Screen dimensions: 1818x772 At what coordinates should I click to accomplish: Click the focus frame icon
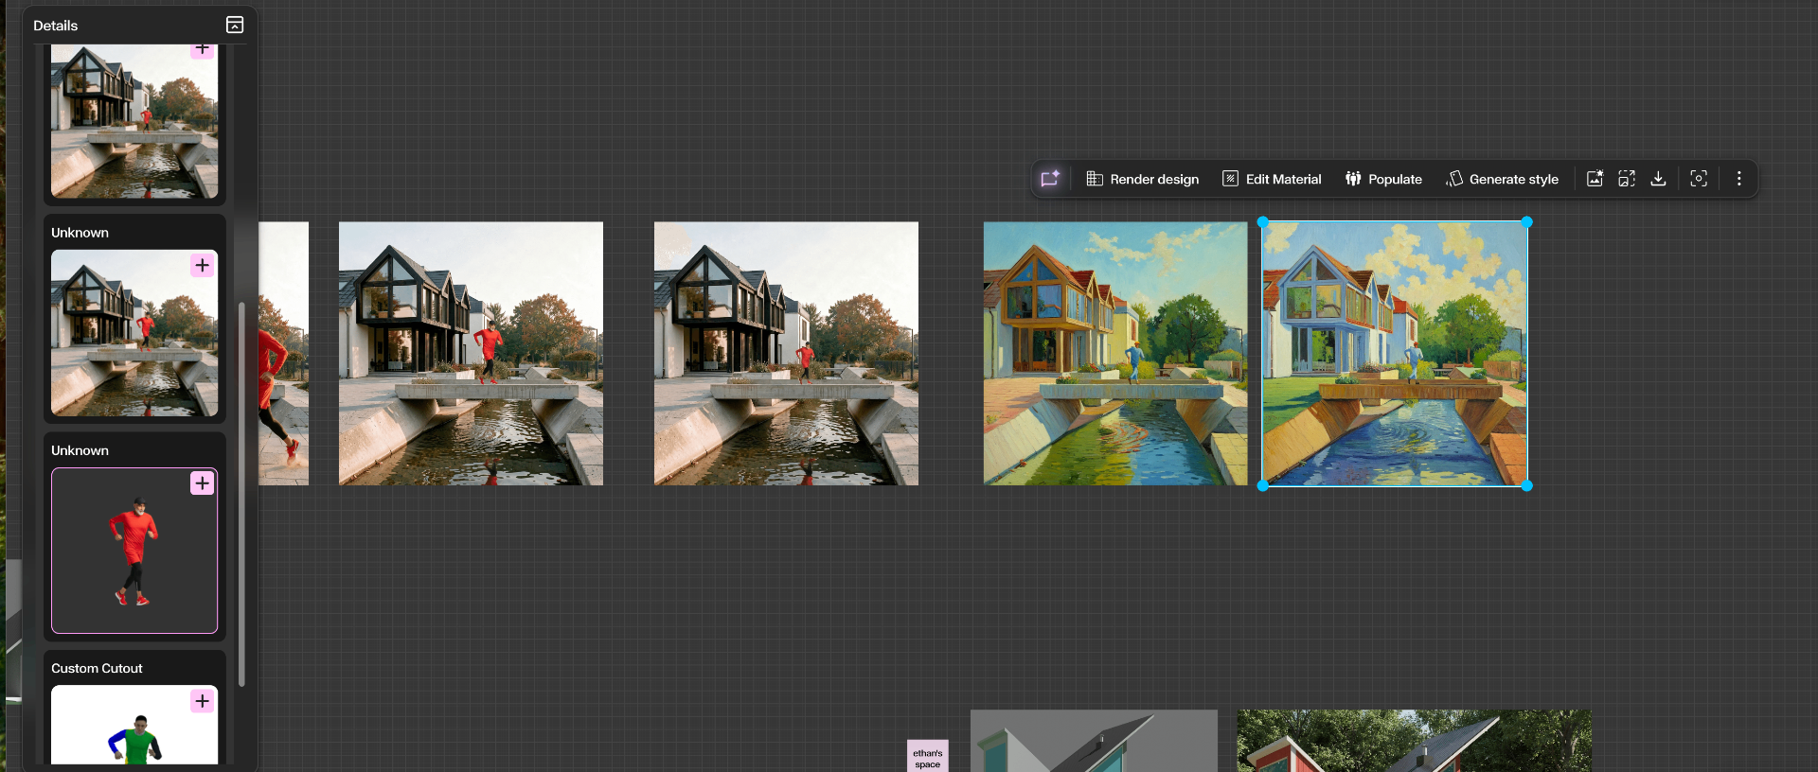[x=1699, y=179]
